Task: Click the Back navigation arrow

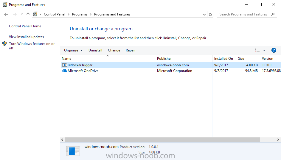Action: 6,14
